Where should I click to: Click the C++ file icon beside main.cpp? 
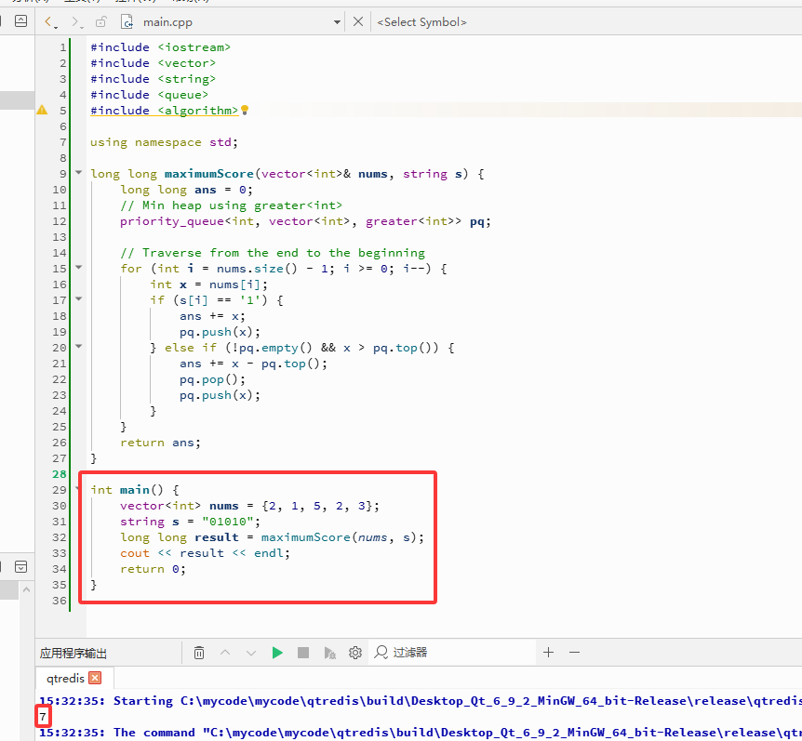127,22
